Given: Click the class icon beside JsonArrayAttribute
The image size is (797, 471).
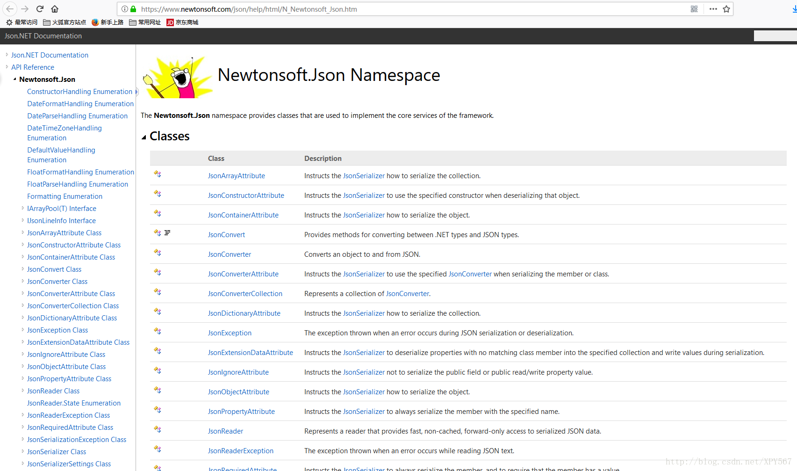Looking at the screenshot, I should pyautogui.click(x=158, y=174).
